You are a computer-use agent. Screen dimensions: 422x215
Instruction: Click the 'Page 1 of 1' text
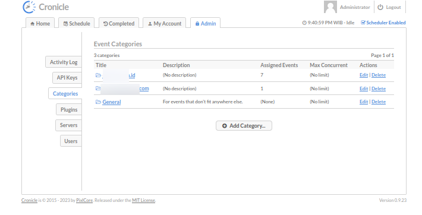pyautogui.click(x=382, y=55)
